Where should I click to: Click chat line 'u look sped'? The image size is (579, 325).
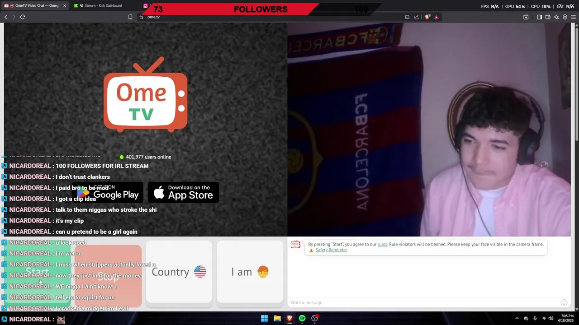pyautogui.click(x=71, y=242)
